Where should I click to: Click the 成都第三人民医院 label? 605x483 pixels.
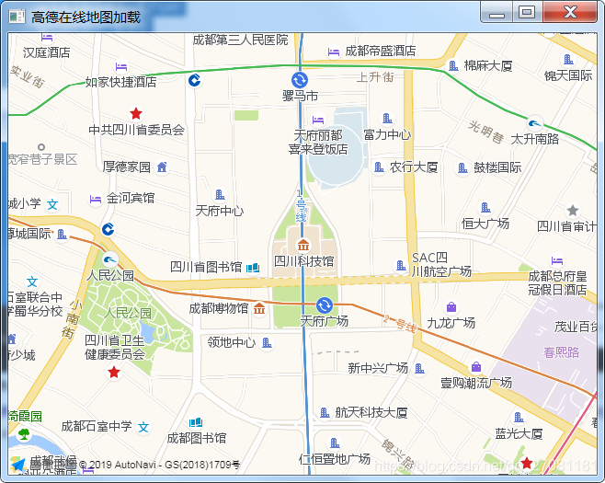click(x=240, y=40)
